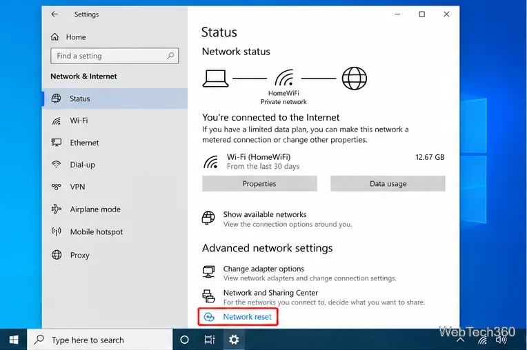The height and width of the screenshot is (350, 527).
Task: Open the Home icon in sidebar
Action: [x=54, y=37]
